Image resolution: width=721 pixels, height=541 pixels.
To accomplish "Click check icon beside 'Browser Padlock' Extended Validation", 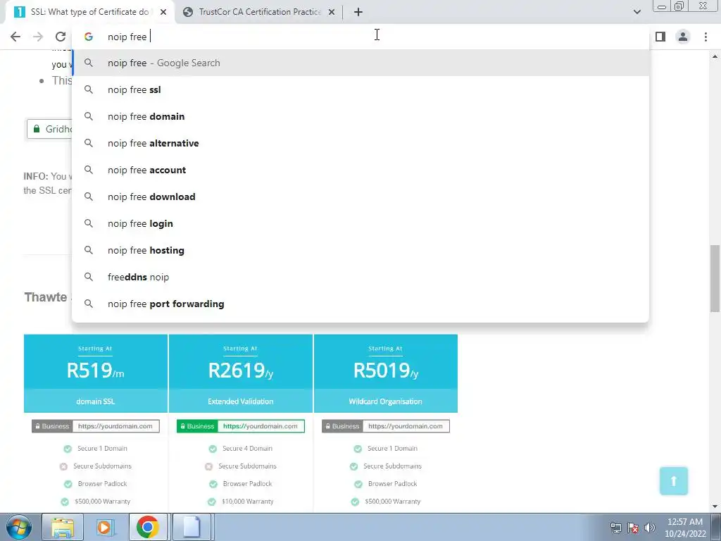I will pos(213,484).
